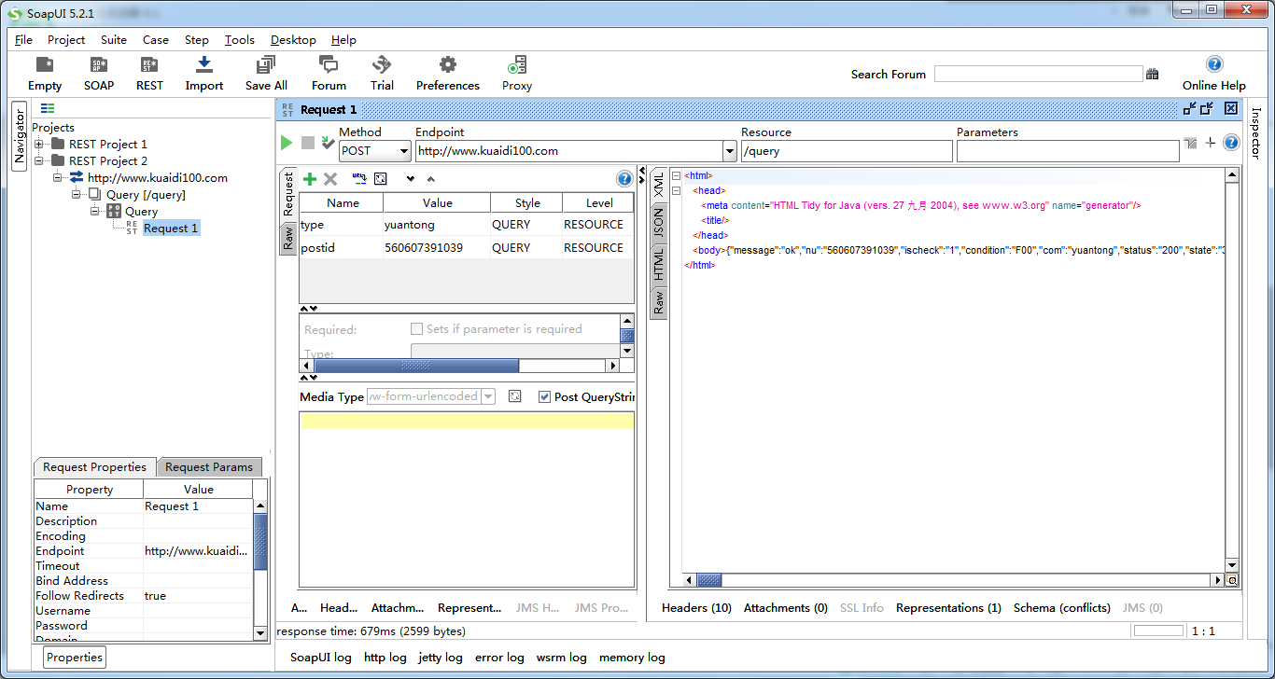Delete the selected parameter using the X icon

tap(329, 178)
